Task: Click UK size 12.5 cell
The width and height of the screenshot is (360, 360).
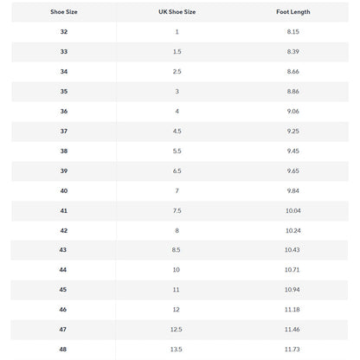Action: coord(176,330)
